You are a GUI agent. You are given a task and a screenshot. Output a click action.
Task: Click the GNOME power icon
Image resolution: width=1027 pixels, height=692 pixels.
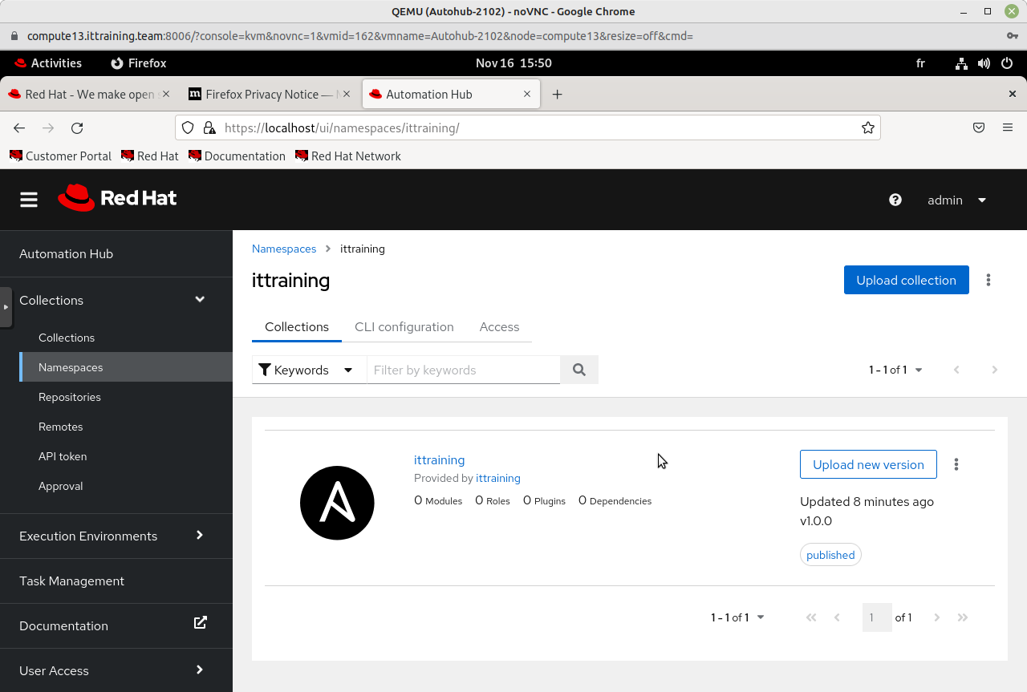coord(1007,63)
